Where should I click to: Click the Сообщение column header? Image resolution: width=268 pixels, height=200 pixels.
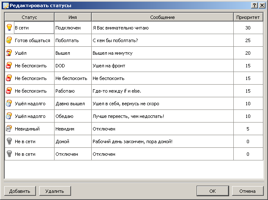tap(162, 17)
